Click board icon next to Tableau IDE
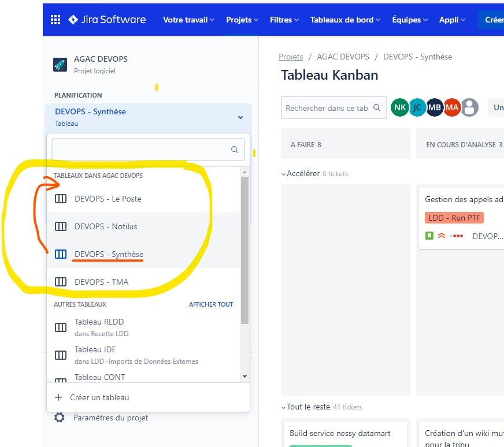The width and height of the screenshot is (504, 447). pos(61,355)
